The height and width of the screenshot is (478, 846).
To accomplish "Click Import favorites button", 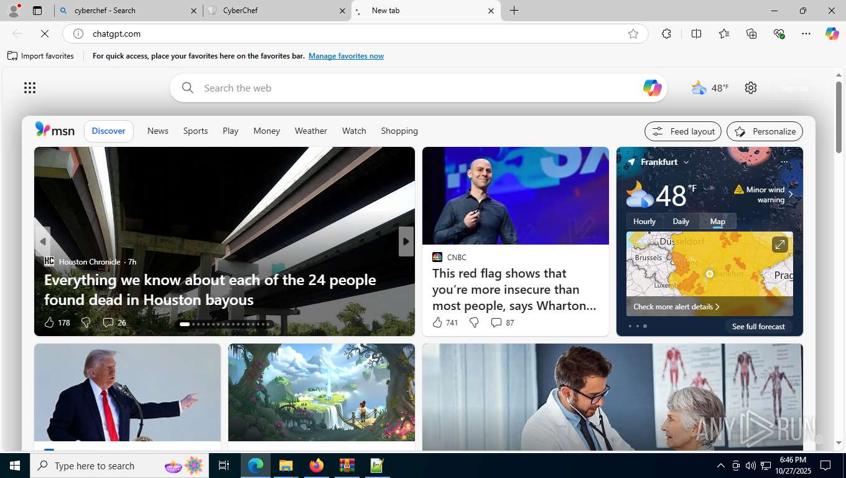I will click(40, 56).
